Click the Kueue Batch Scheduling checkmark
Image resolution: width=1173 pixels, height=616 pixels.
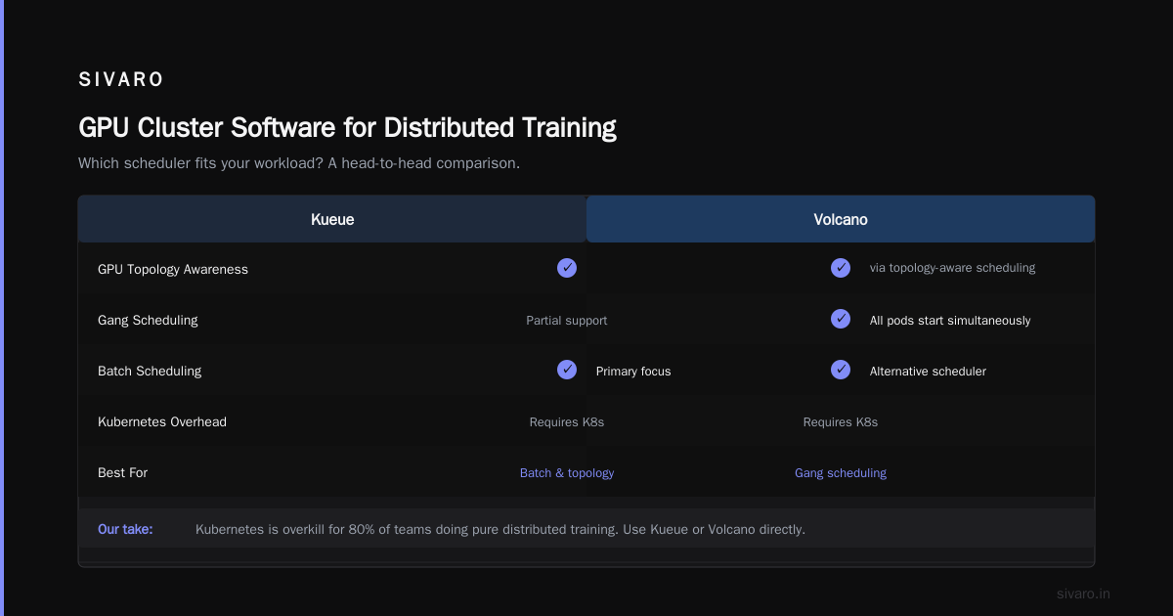click(x=567, y=370)
